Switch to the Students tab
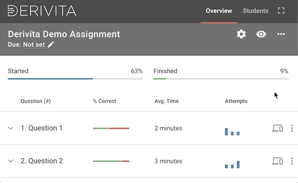This screenshot has width=298, height=183. pyautogui.click(x=256, y=11)
